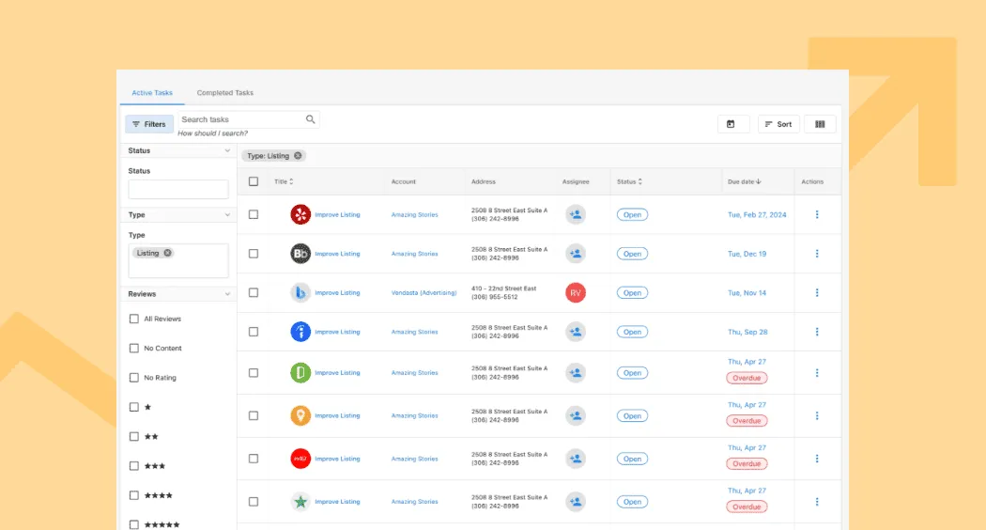The width and height of the screenshot is (986, 530).
Task: Click the RV assignee avatar
Action: [576, 292]
